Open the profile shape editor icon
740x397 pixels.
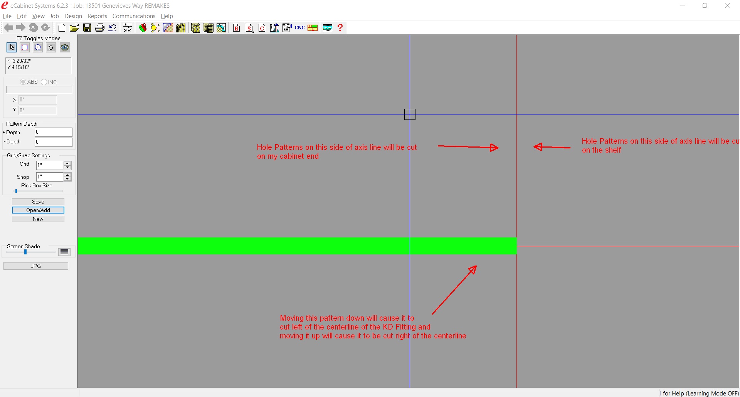tap(168, 28)
